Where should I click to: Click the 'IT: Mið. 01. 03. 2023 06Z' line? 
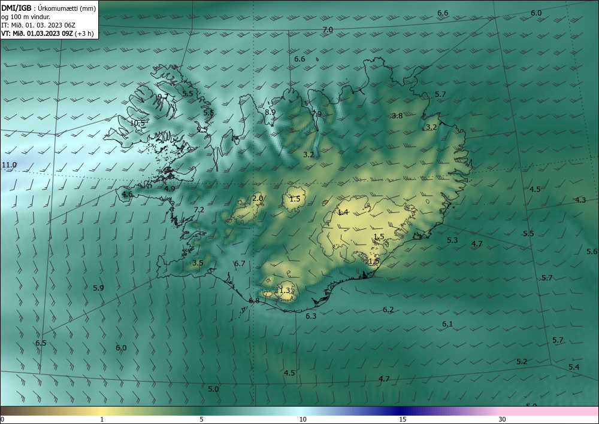click(x=38, y=25)
